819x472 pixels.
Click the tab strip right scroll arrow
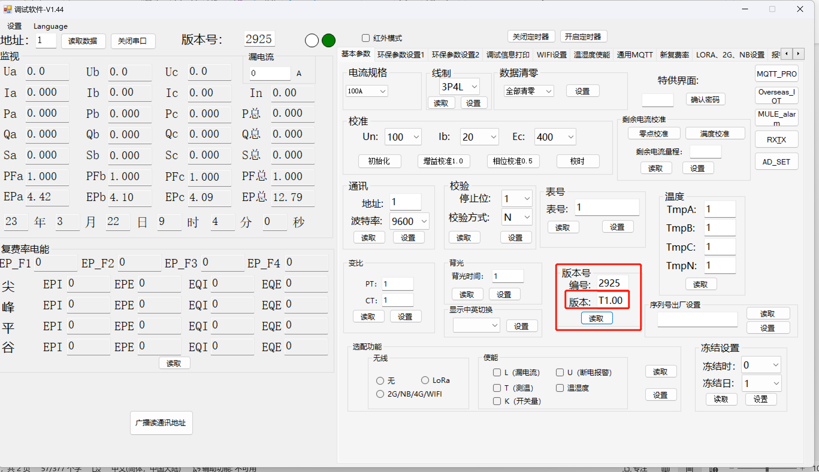(x=798, y=54)
